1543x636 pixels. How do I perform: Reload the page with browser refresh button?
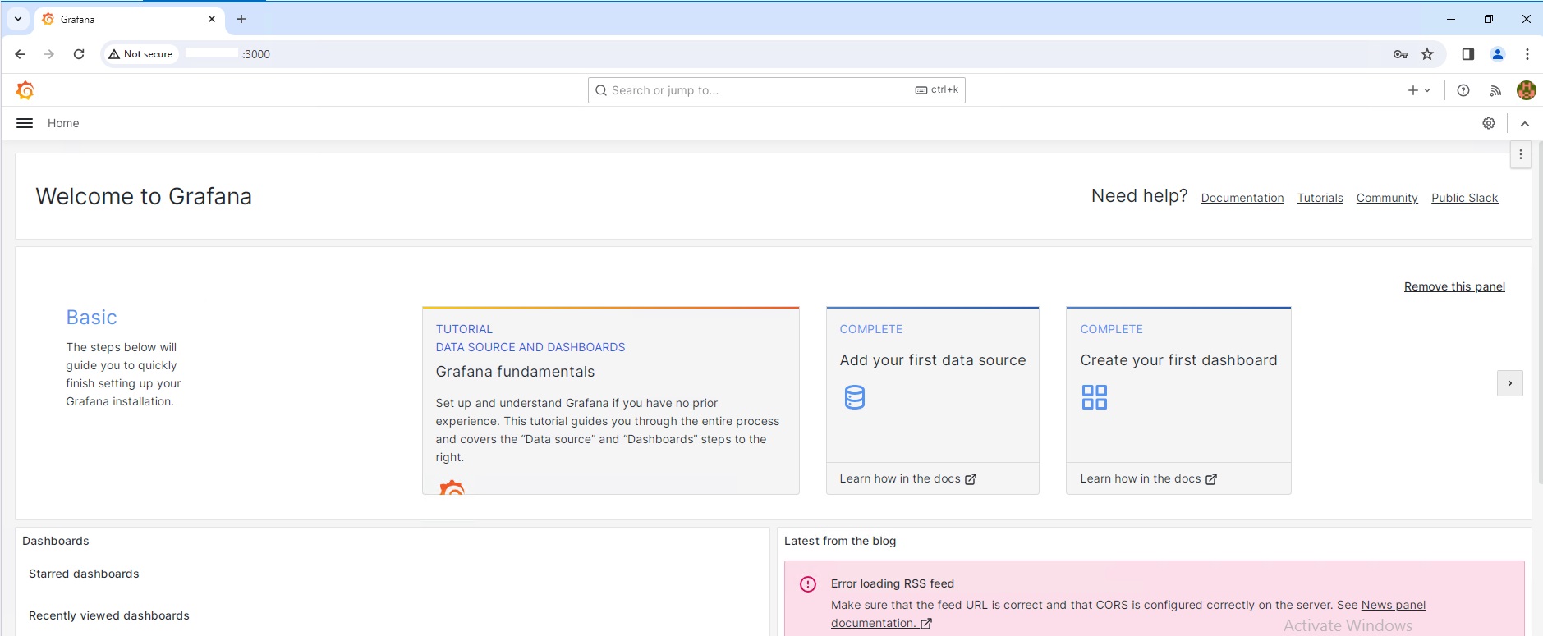coord(79,54)
